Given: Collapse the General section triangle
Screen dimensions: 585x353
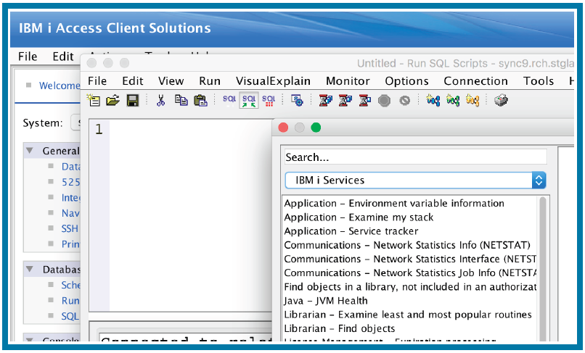Looking at the screenshot, I should pyautogui.click(x=30, y=151).
